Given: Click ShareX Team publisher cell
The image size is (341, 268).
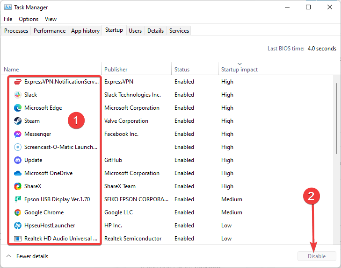Looking at the screenshot, I should click(x=120, y=186).
